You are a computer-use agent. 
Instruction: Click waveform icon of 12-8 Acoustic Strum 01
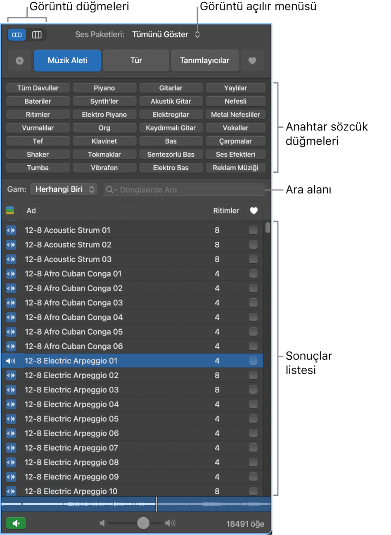click(x=11, y=231)
